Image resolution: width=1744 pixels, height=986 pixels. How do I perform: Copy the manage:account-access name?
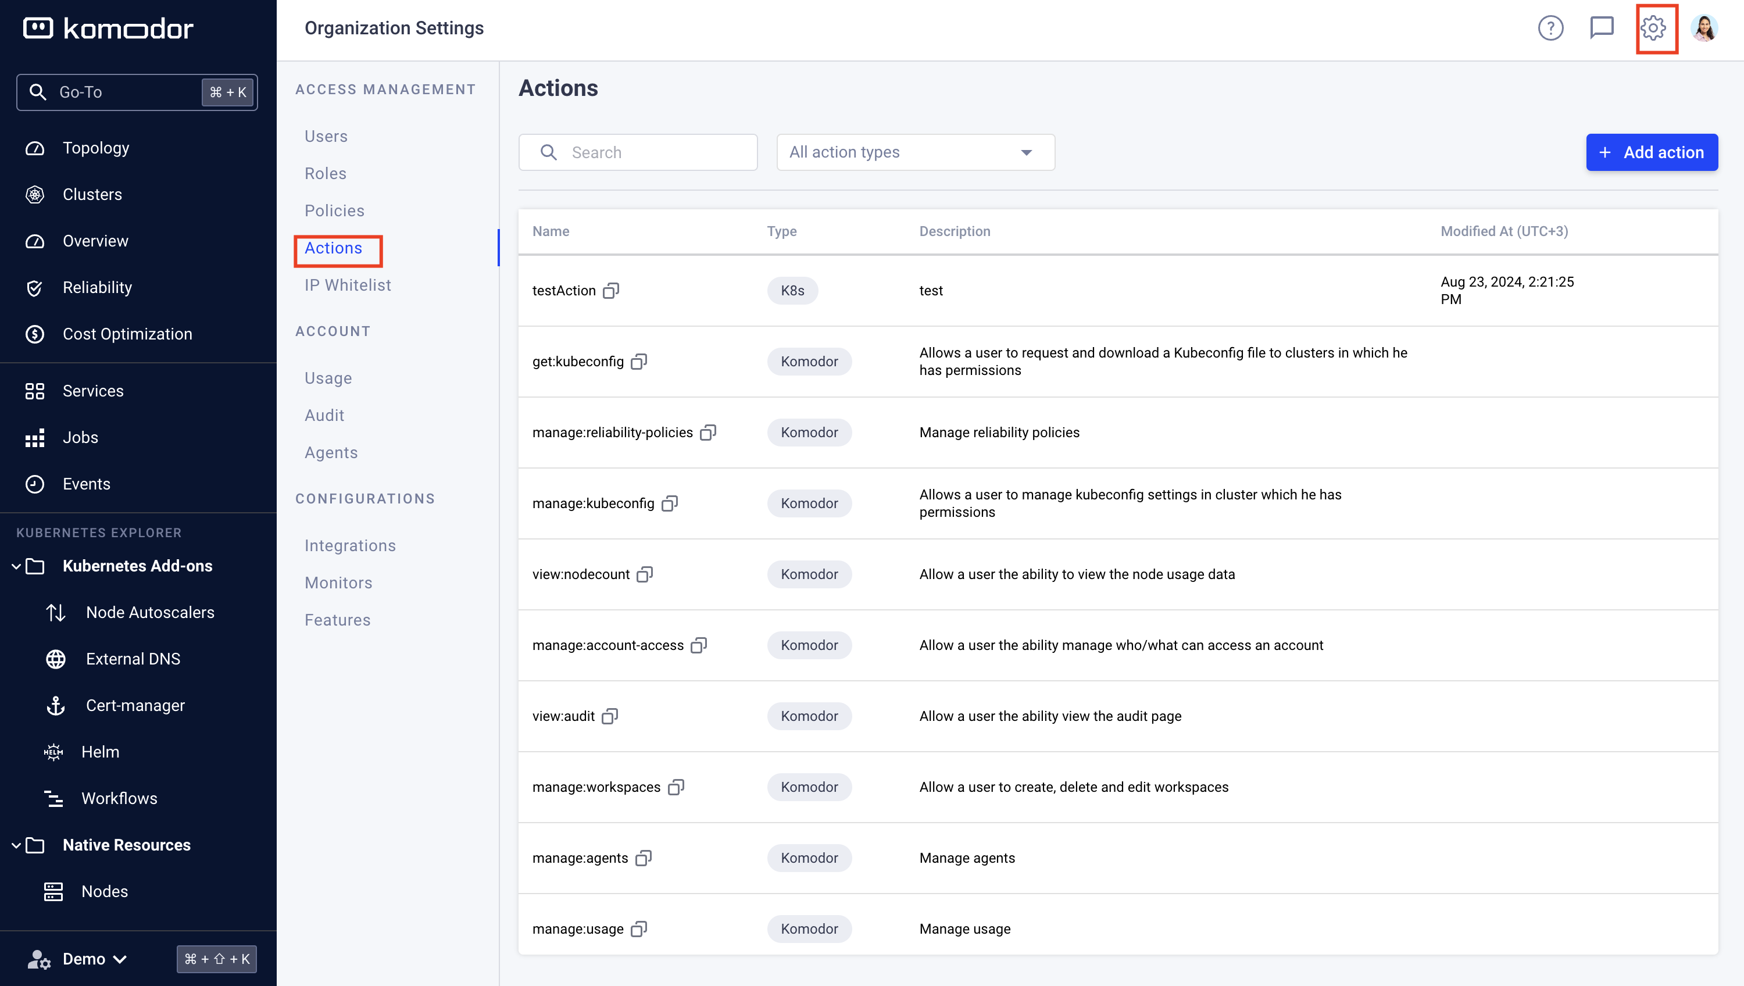[699, 645]
